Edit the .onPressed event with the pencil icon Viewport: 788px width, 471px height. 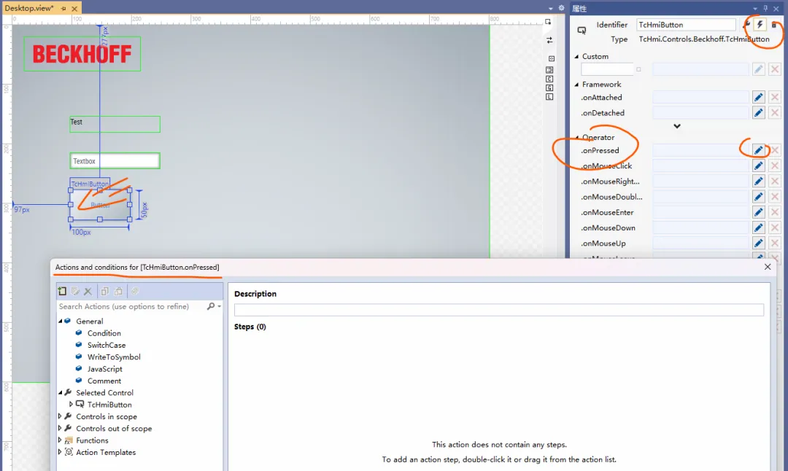758,150
